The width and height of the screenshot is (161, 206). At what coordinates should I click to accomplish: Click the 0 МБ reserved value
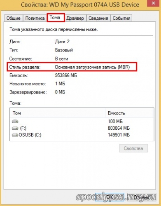60,92
